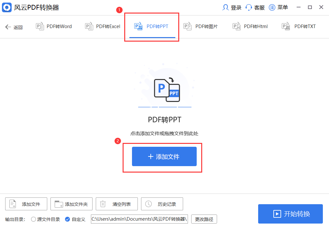Click the 输出目录 label

click(15, 219)
